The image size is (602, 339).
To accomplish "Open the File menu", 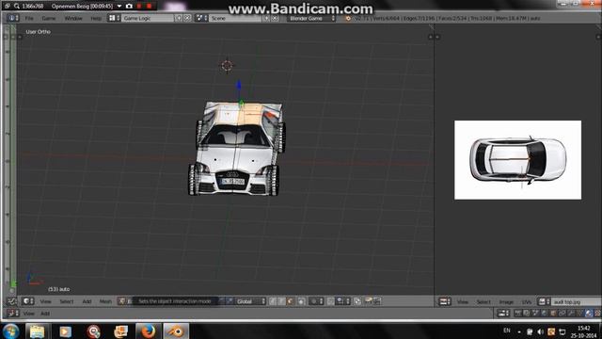I will pos(29,18).
